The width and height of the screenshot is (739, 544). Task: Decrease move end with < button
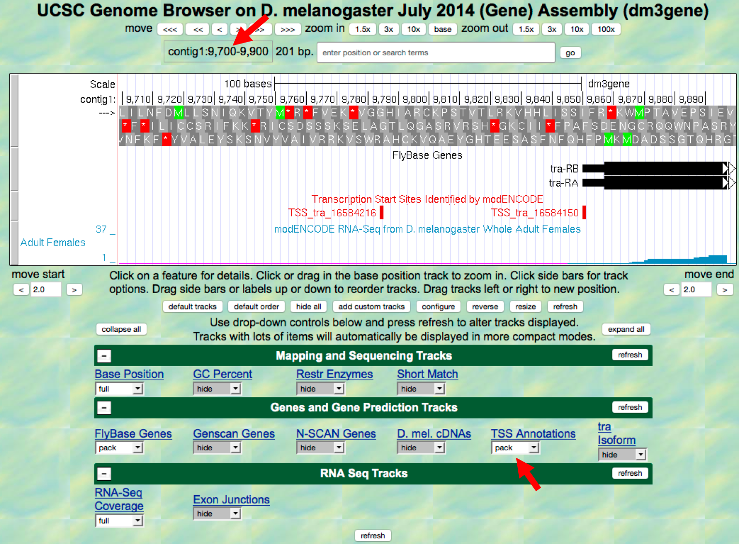[671, 290]
